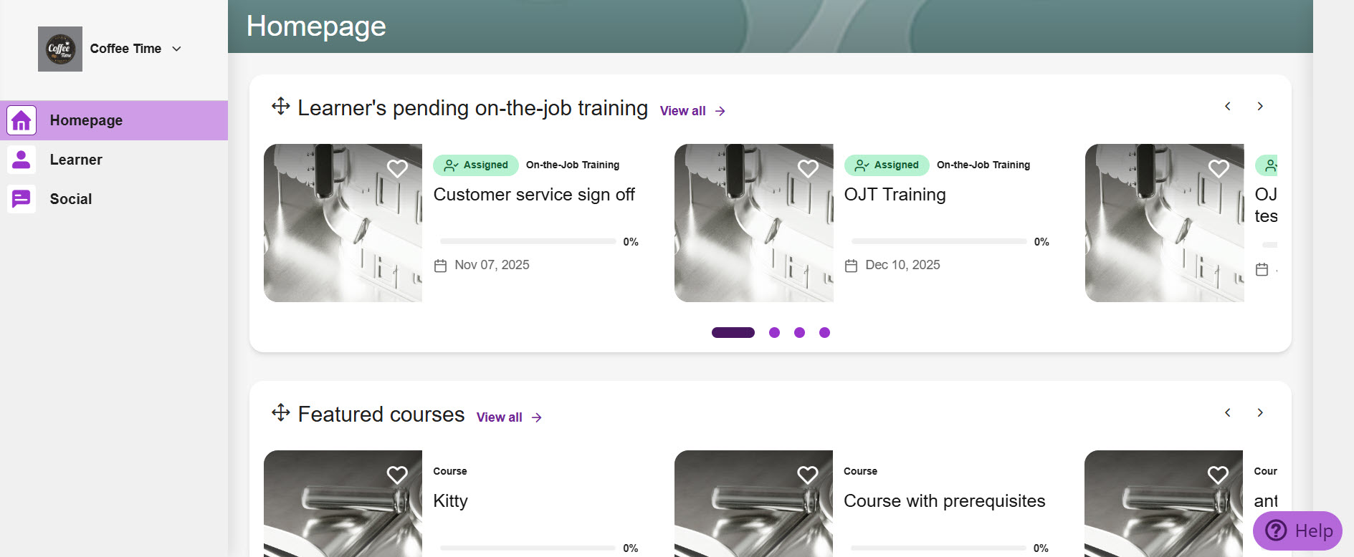
Task: Click the Social chat icon
Action: [22, 199]
